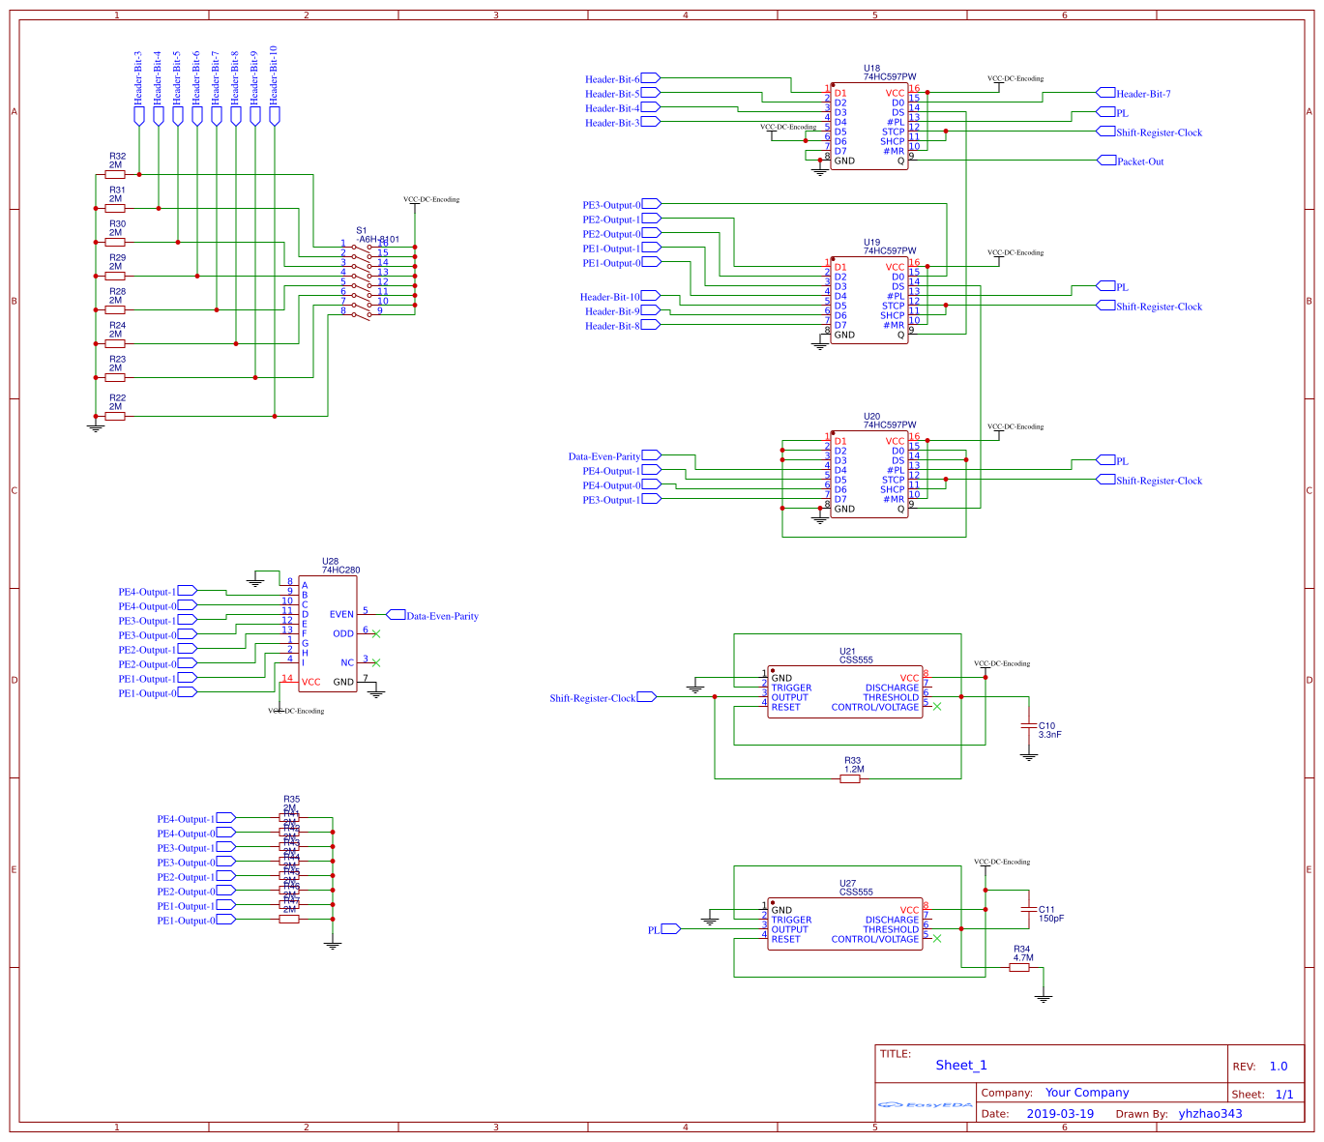The height and width of the screenshot is (1142, 1324).
Task: Select resistor R33 1.2M
Action: [x=850, y=776]
